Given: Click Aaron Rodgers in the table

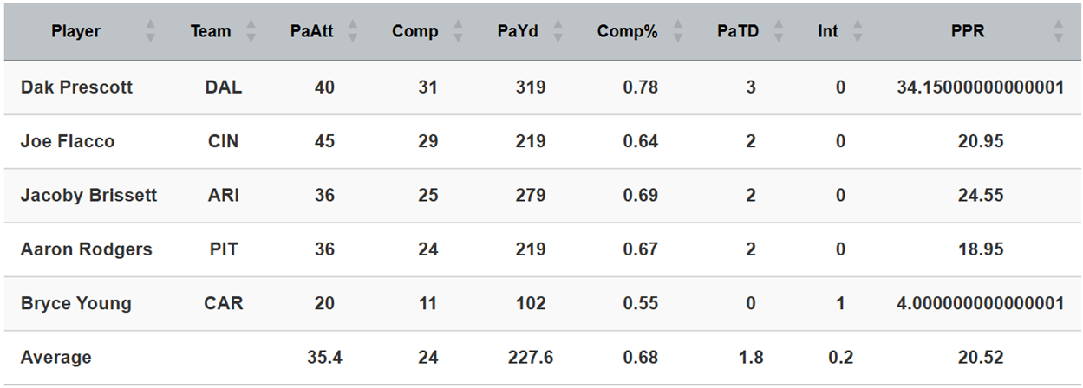Looking at the screenshot, I should click(86, 249).
